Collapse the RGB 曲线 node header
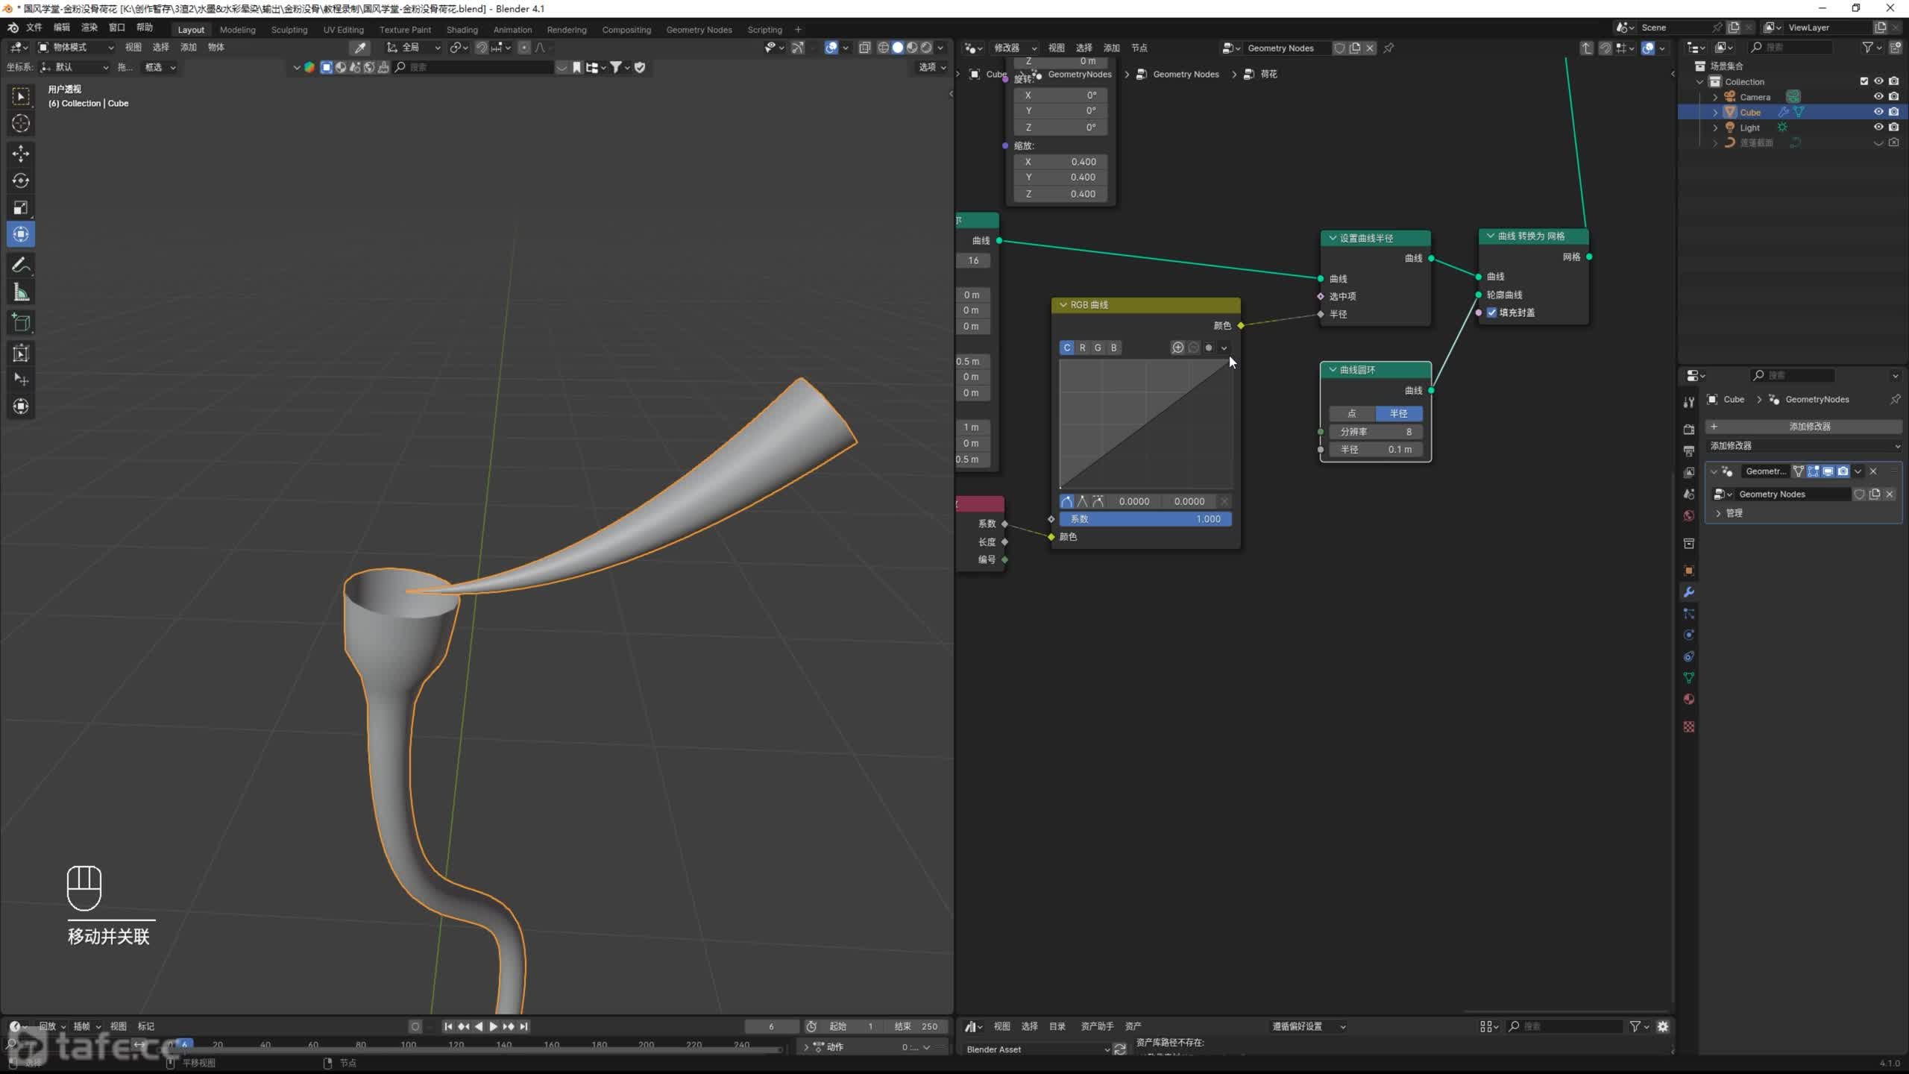This screenshot has height=1074, width=1909. (1063, 305)
